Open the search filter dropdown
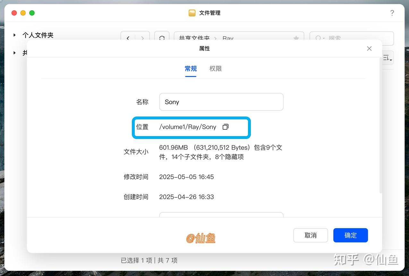409x276 pixels. coord(324,38)
